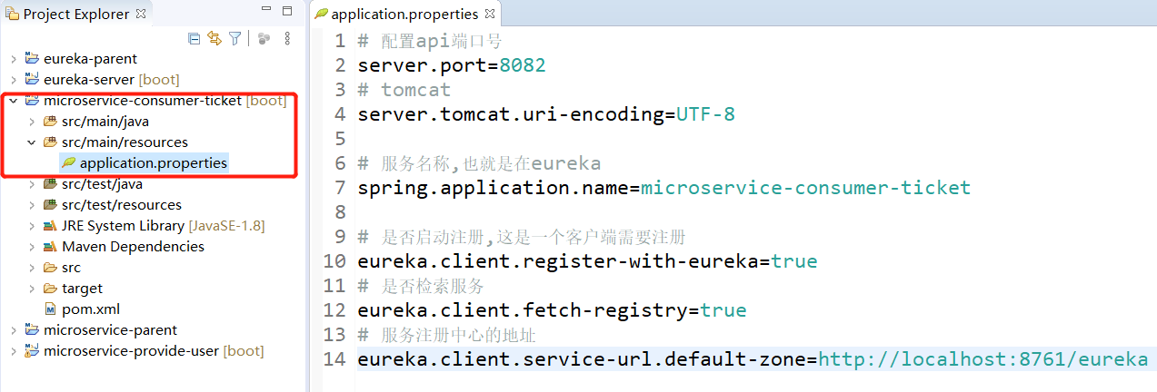
Task: Click line number 14 in the editor gutter
Action: (x=334, y=359)
